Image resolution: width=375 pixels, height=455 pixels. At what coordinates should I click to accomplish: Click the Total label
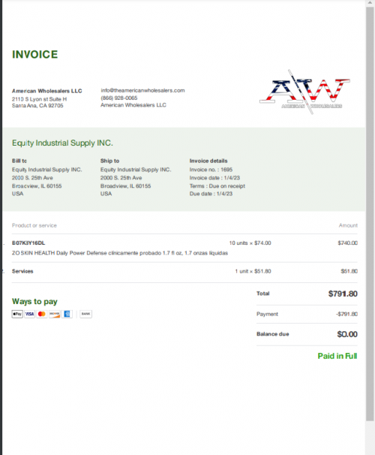pyautogui.click(x=262, y=294)
